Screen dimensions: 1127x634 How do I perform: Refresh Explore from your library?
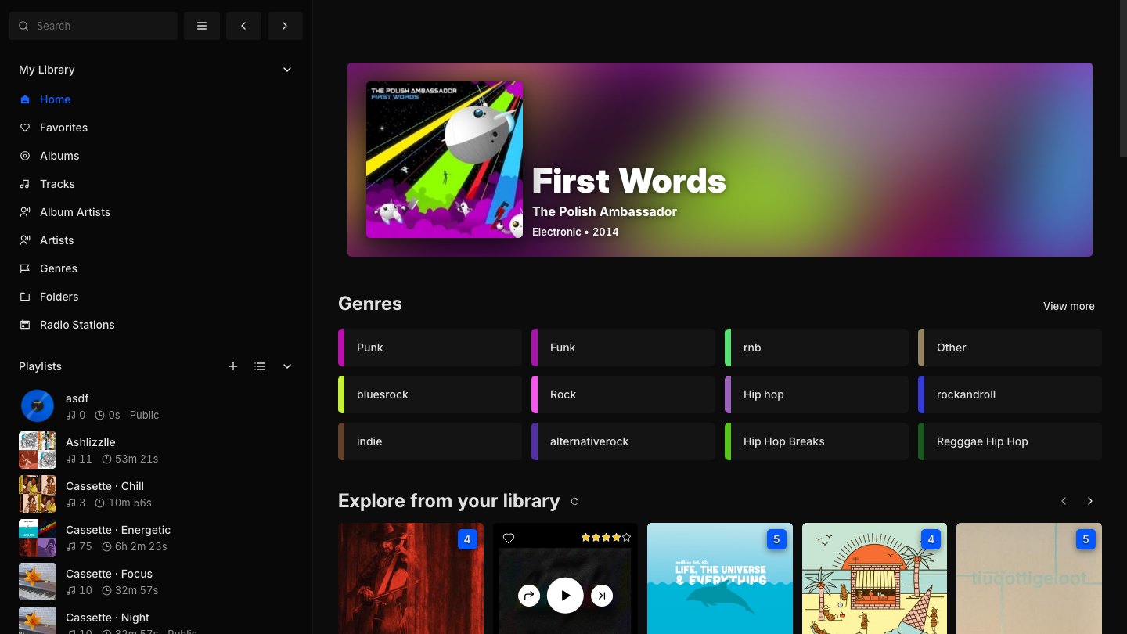coord(575,501)
